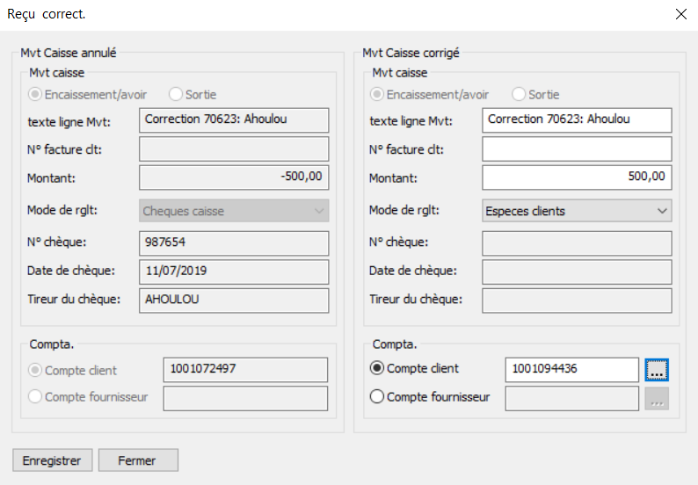Expand the Especes clients payment mode dropdown

coord(577,211)
